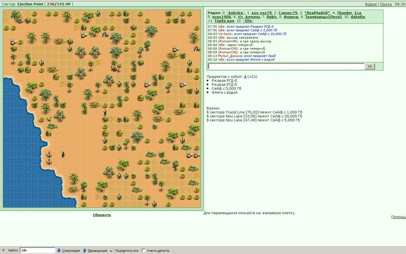Click the 'Следующее' find button
406x254 pixels.
coord(71,251)
